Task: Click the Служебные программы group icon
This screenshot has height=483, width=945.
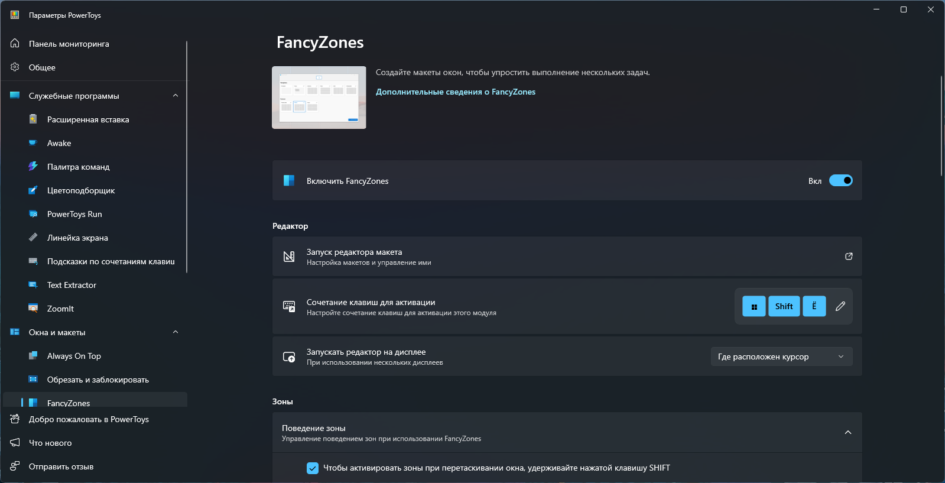Action: (x=15, y=95)
